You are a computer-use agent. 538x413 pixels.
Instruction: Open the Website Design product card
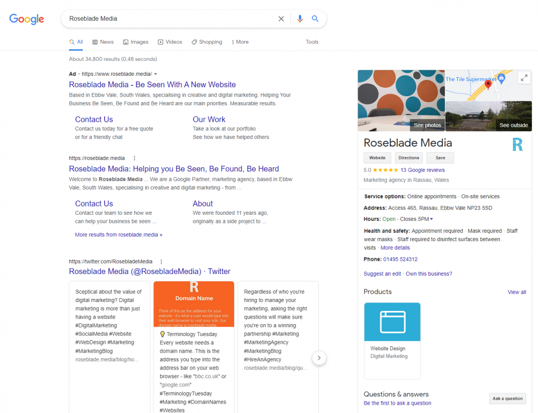tap(392, 341)
